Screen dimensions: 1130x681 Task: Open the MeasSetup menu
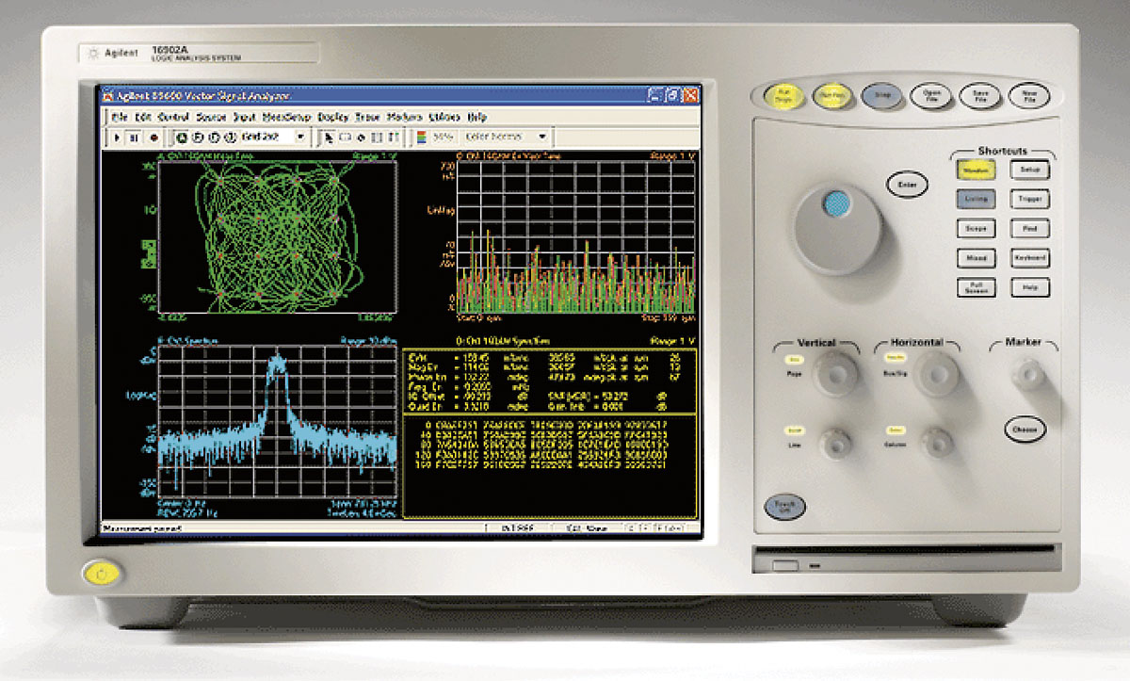point(287,117)
